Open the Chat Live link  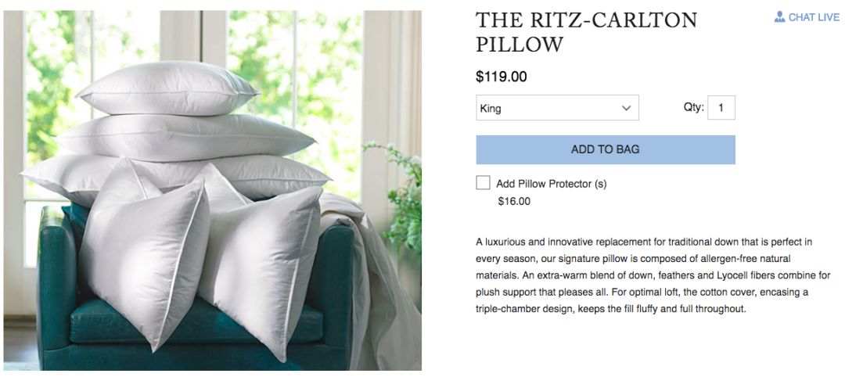pyautogui.click(x=813, y=17)
